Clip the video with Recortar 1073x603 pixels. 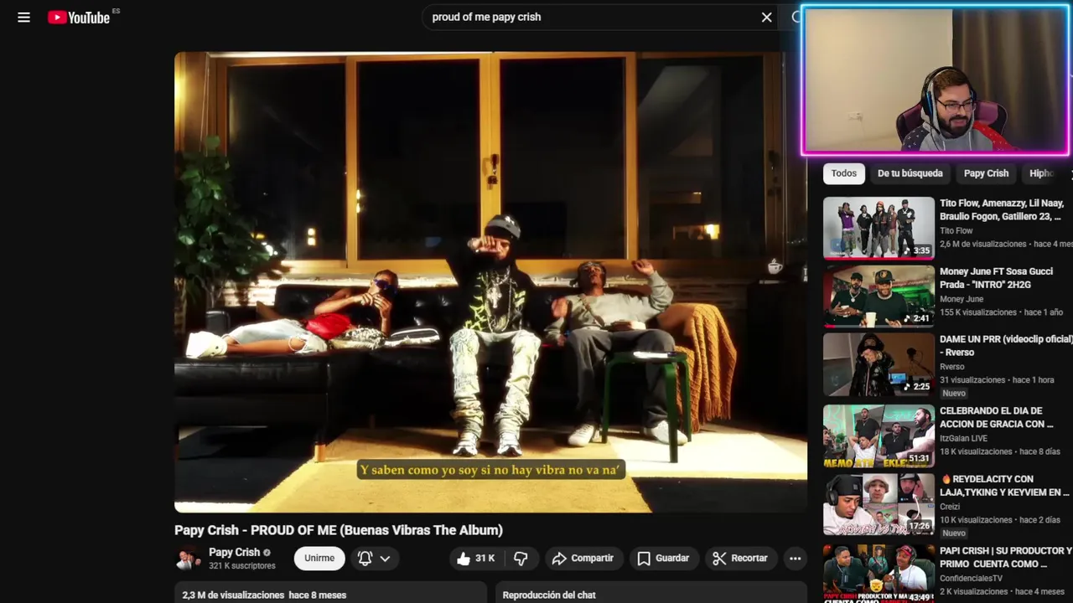coord(739,559)
